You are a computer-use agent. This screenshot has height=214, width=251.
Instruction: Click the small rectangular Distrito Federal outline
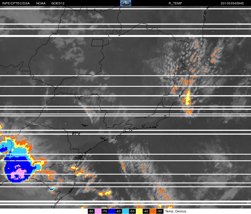[x=97, y=43]
